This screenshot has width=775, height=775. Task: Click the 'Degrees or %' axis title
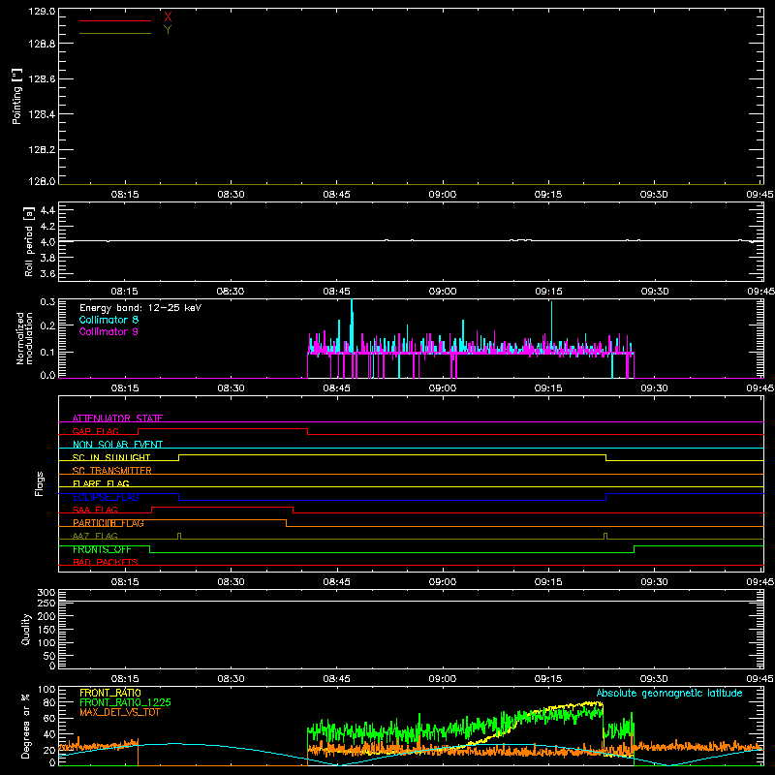click(26, 726)
